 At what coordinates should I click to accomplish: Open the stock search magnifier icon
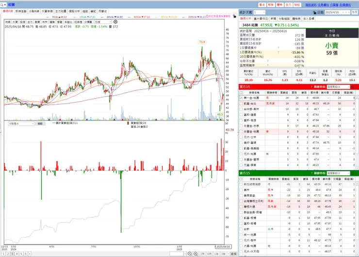2,4
